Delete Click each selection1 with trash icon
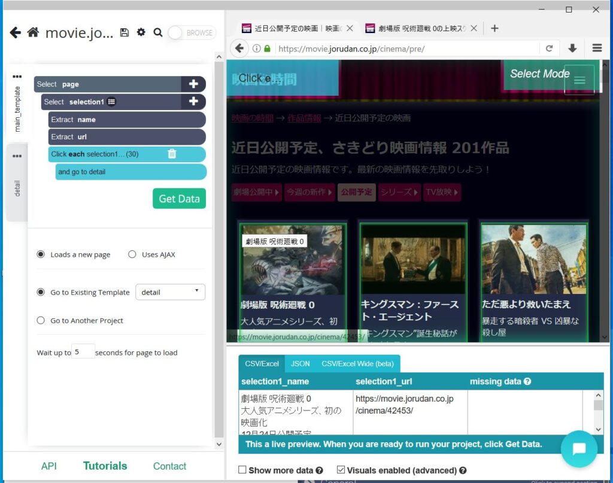 click(x=172, y=154)
